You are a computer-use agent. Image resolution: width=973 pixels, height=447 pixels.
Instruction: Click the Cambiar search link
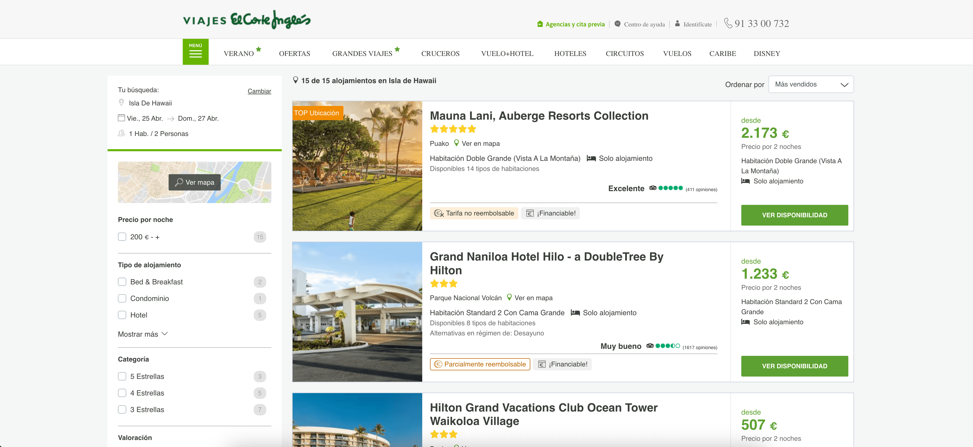click(x=259, y=91)
